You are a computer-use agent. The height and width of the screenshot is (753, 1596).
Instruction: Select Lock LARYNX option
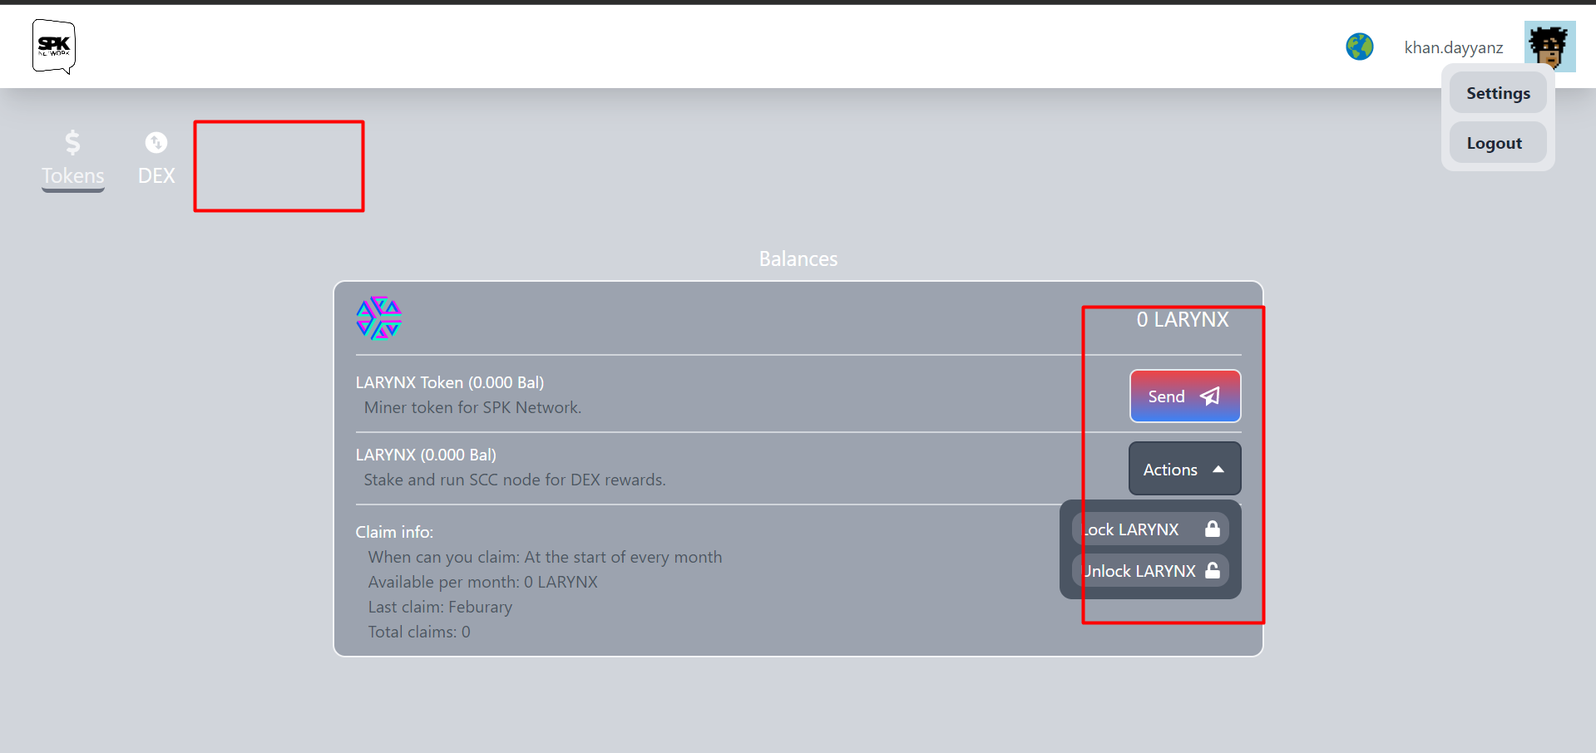coord(1150,529)
